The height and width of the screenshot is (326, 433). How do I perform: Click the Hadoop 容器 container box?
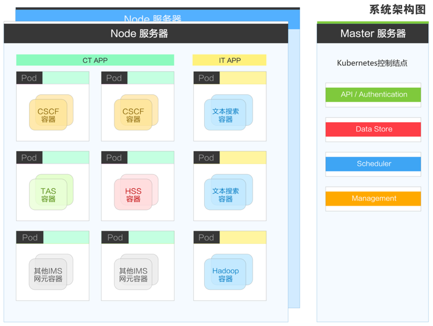pos(225,275)
